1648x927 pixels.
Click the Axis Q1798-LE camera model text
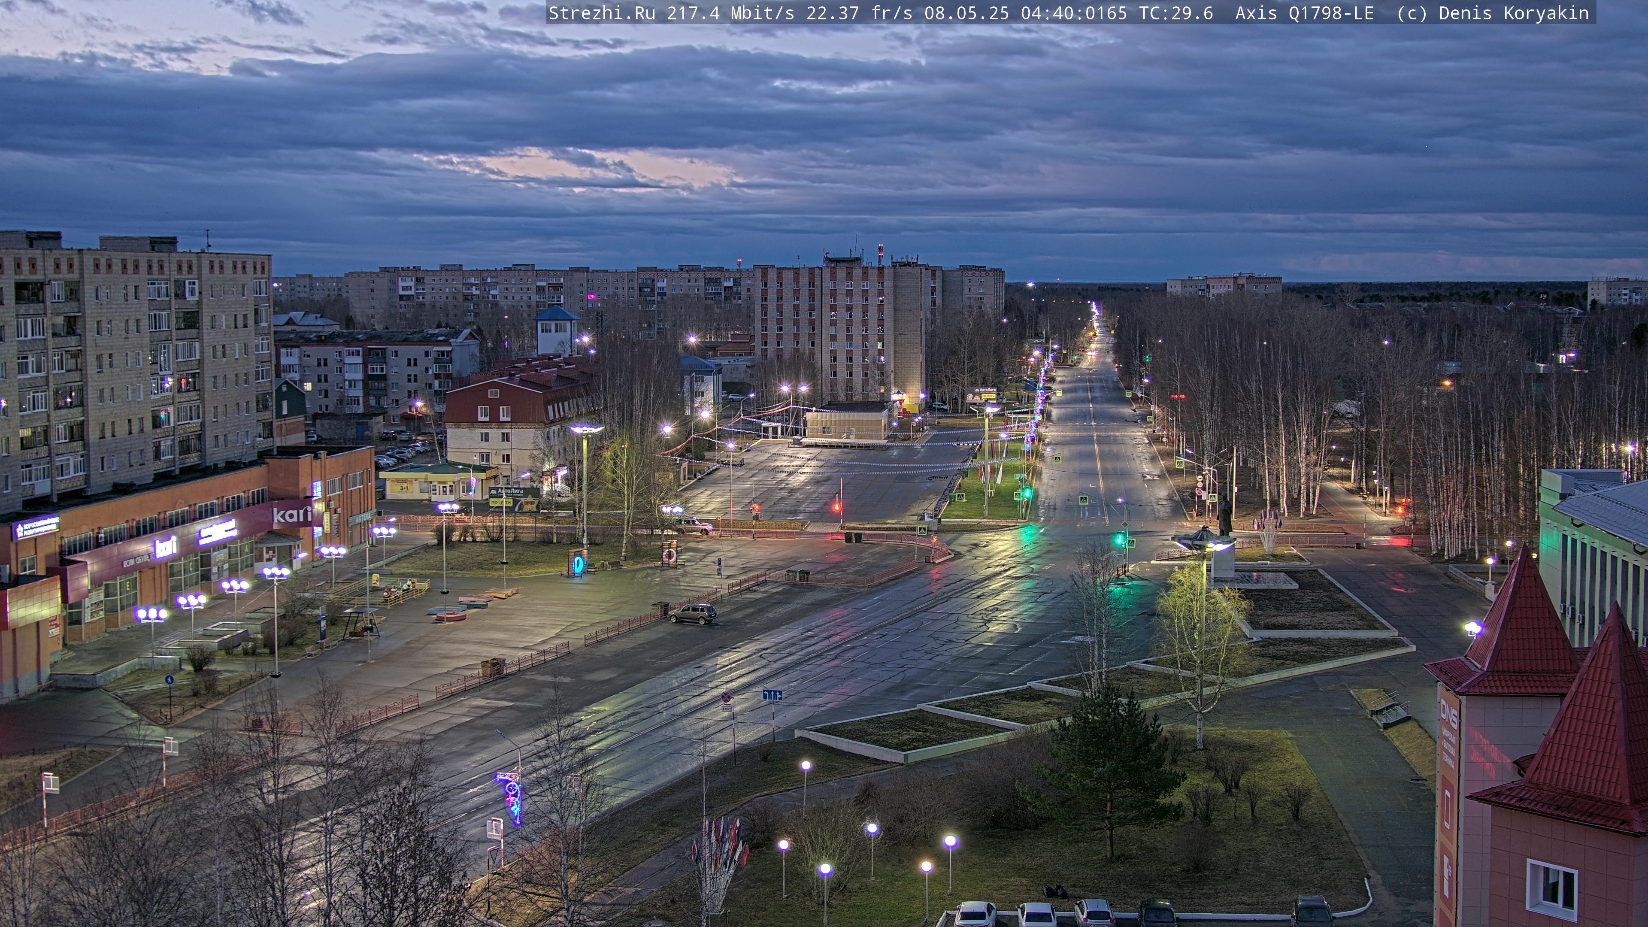pyautogui.click(x=1305, y=13)
